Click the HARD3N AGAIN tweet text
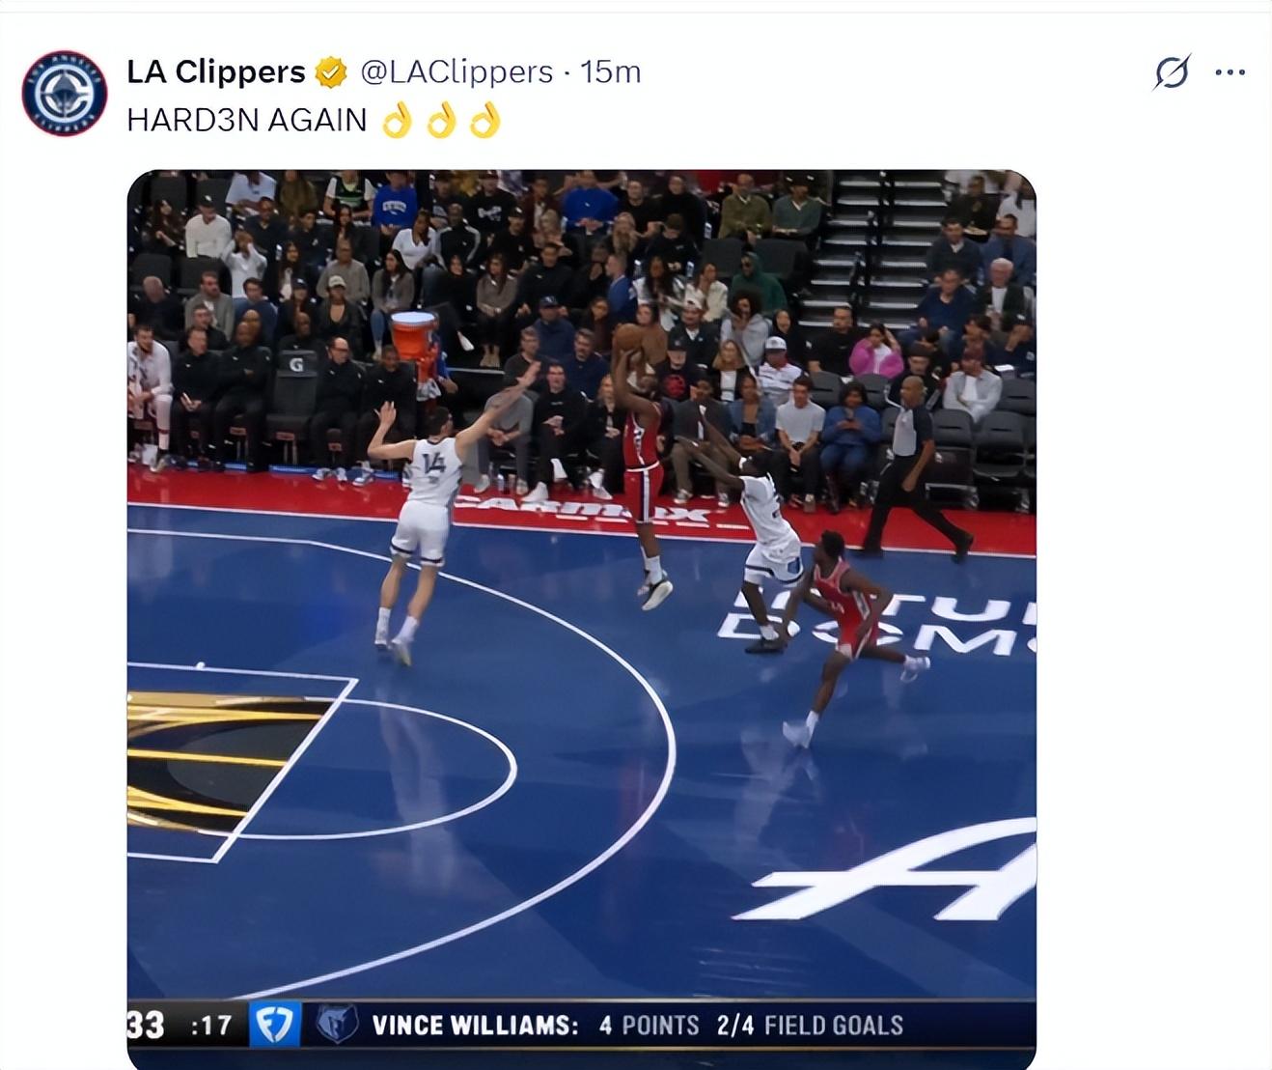This screenshot has height=1070, width=1272. pos(247,120)
